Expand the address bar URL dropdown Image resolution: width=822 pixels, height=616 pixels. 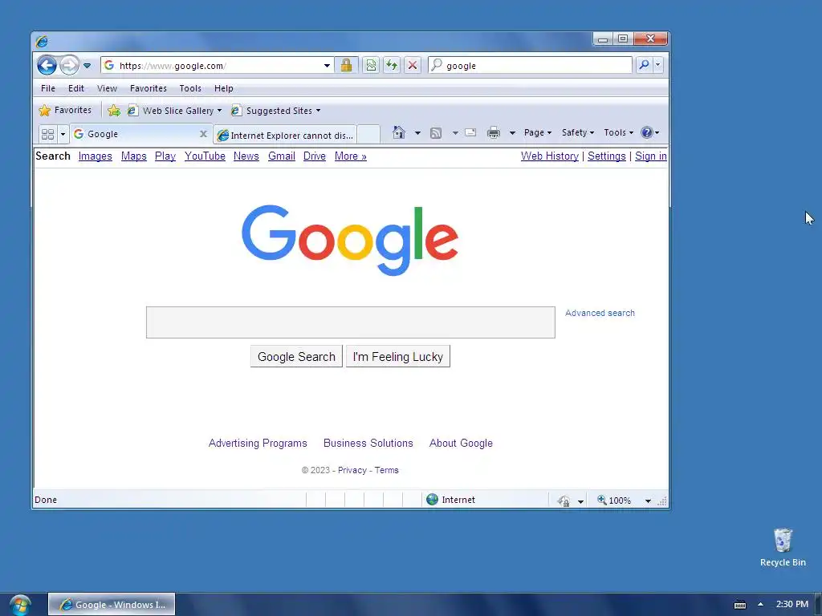pos(327,66)
